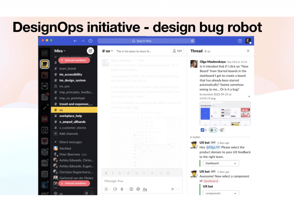294x218 pixels.
Task: Open the Miro workspace menu
Action: [60, 51]
